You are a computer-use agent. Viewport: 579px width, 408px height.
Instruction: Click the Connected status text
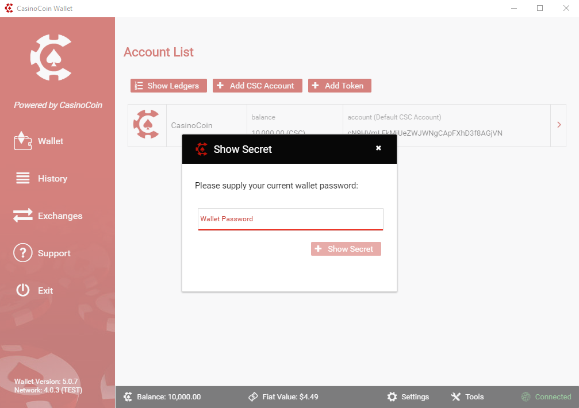[553, 397]
